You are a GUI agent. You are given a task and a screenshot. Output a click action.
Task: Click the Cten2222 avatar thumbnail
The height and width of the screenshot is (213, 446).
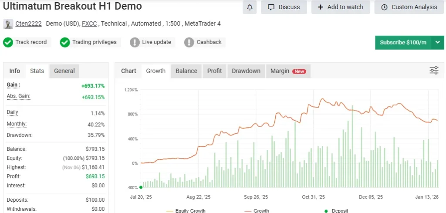(x=8, y=24)
